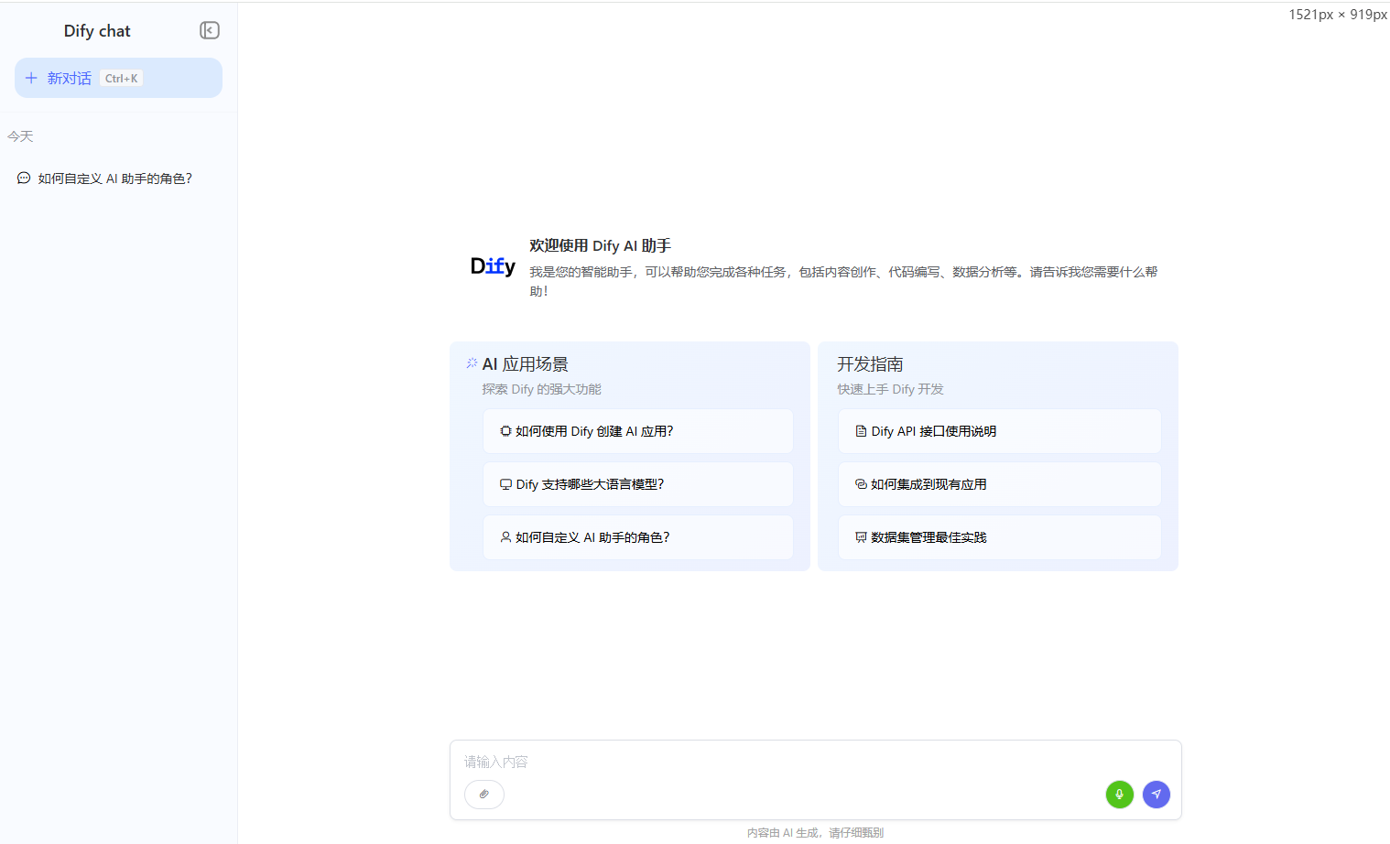1390x844 pixels.
Task: Click the 欢迎使用 Dify AI 助手 heading
Action: coord(601,245)
